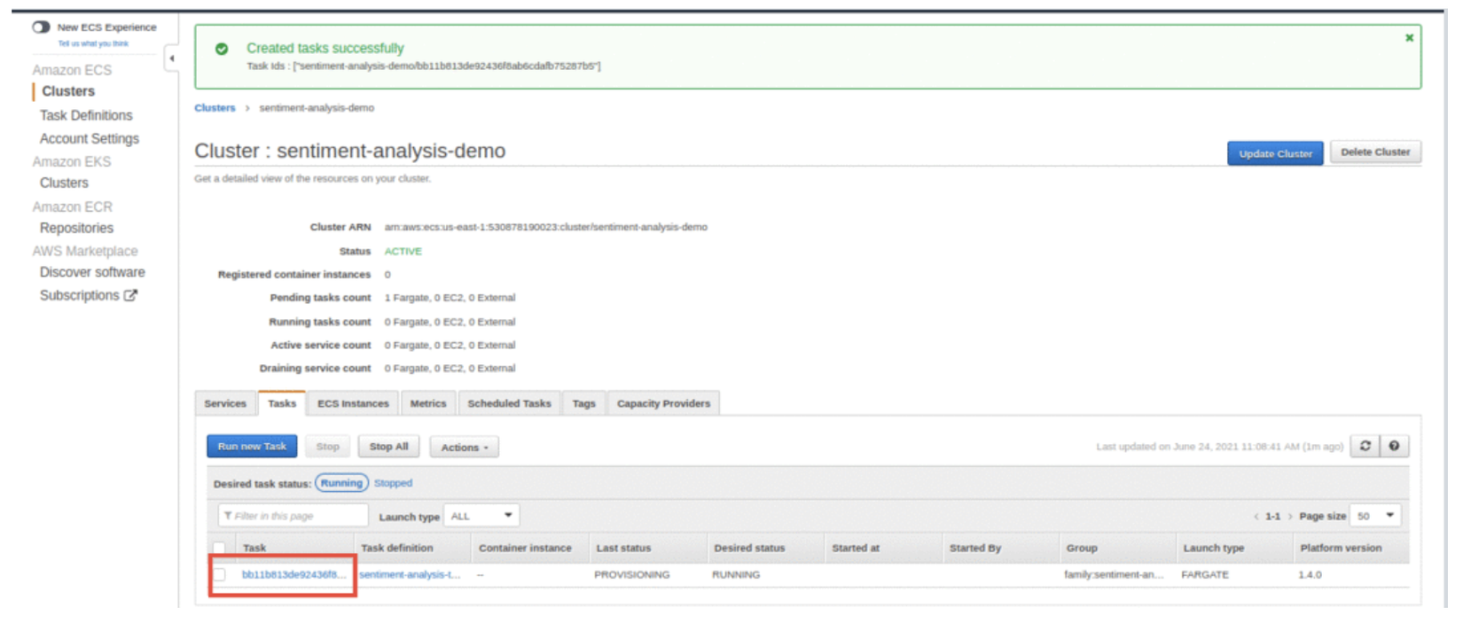This screenshot has width=1463, height=623.
Task: Click the ACTIVE cluster status value
Action: coord(403,252)
